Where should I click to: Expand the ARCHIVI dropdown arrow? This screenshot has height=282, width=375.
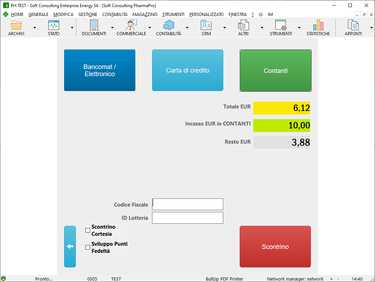35,28
